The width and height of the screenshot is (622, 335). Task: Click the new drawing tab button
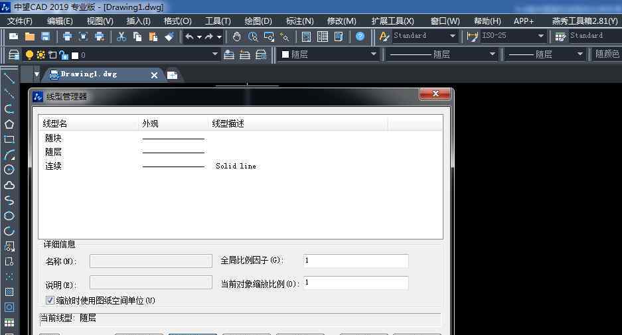[172, 75]
